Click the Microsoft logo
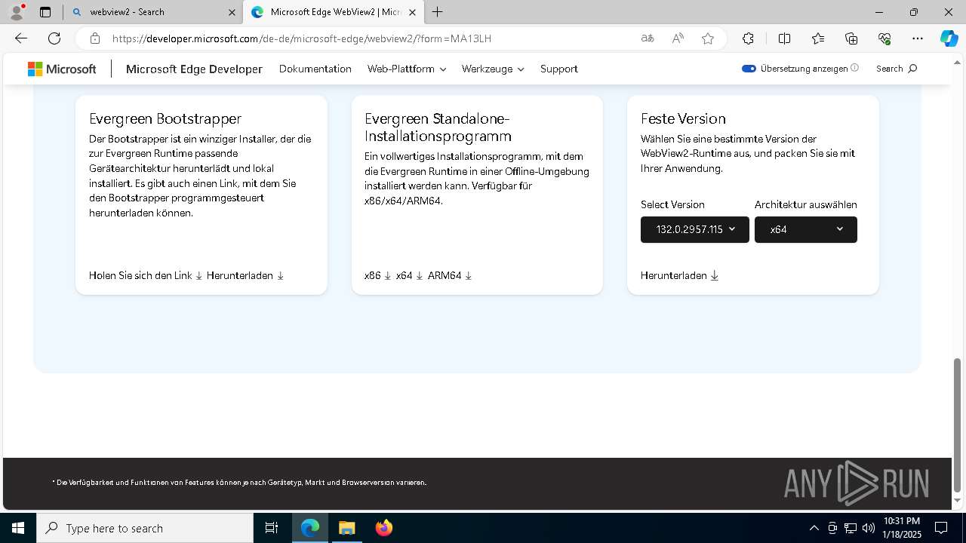This screenshot has height=543, width=966. [62, 69]
